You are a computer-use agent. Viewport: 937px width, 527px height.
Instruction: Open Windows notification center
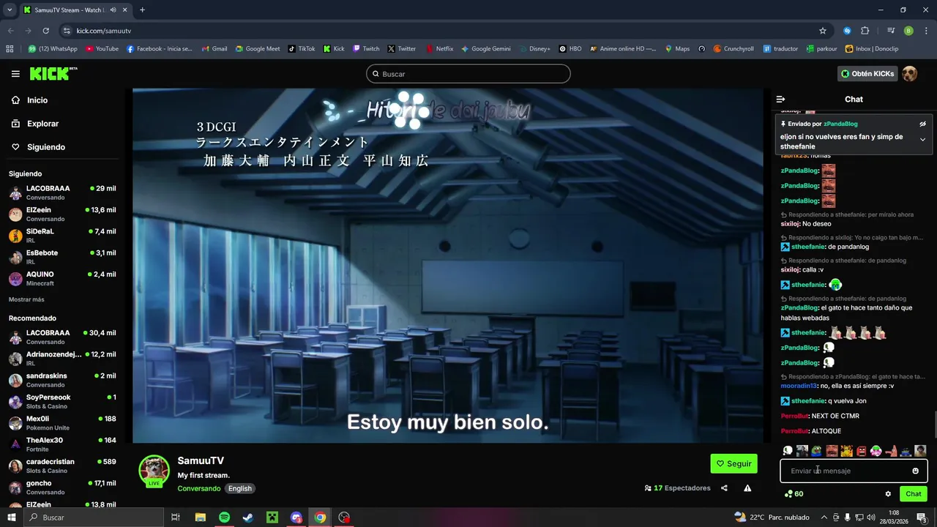(922, 517)
